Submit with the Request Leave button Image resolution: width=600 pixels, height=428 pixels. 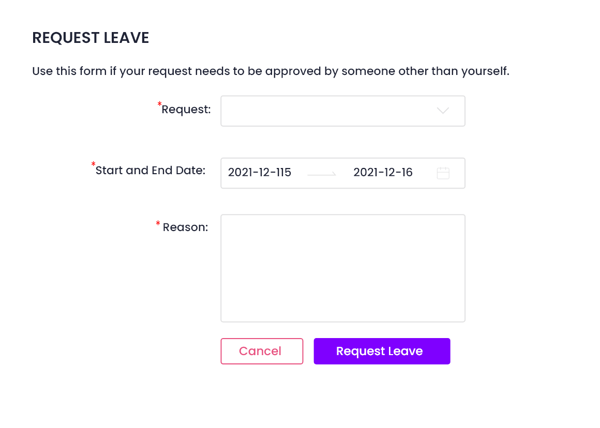(382, 351)
